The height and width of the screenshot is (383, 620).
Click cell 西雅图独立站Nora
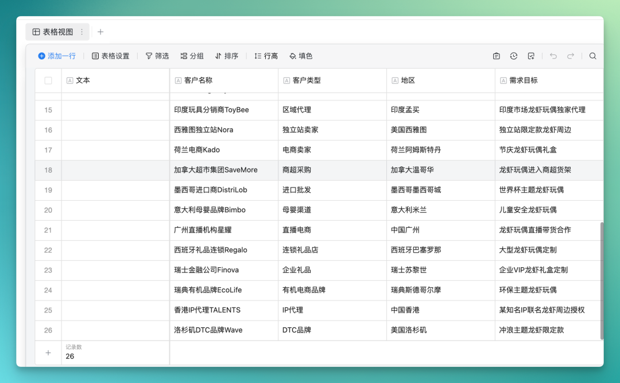pos(224,130)
